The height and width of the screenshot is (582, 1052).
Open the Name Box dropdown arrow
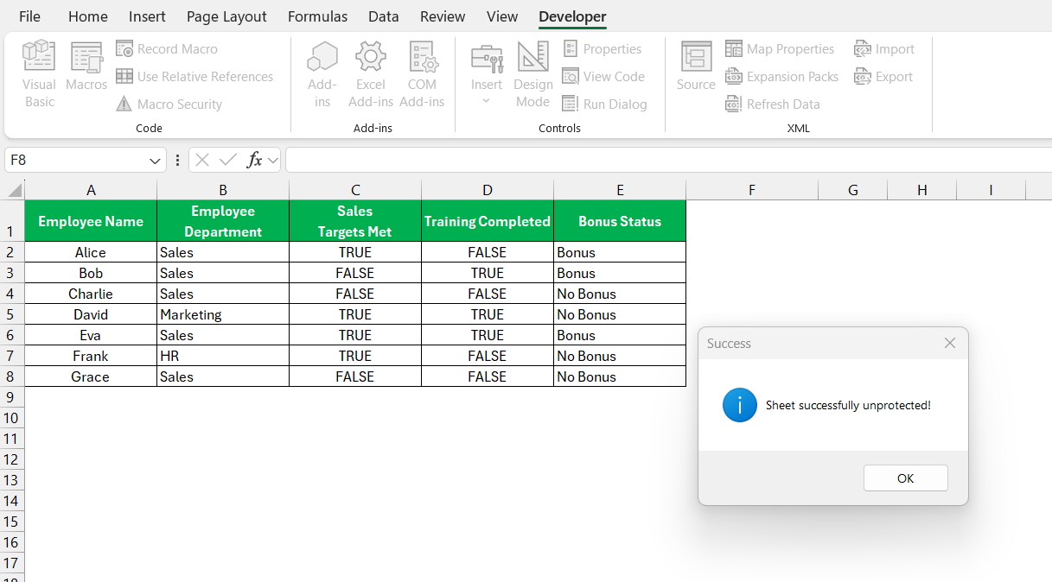point(156,161)
